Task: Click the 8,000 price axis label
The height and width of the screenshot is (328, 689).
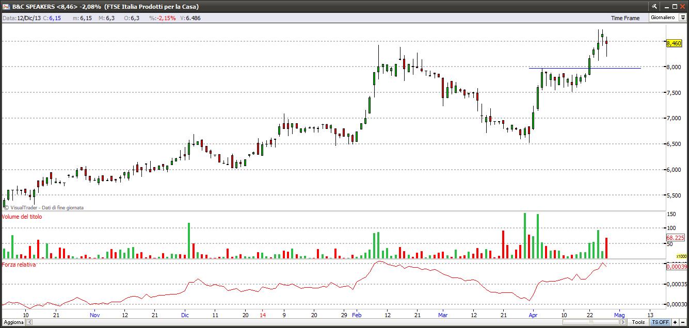Action: coord(674,67)
